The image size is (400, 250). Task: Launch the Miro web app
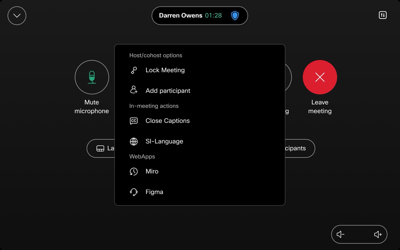point(200,171)
